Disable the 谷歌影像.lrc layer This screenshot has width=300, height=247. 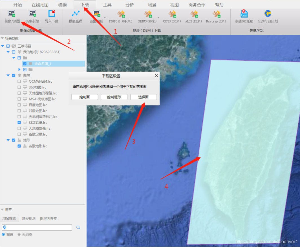[x=19, y=122]
